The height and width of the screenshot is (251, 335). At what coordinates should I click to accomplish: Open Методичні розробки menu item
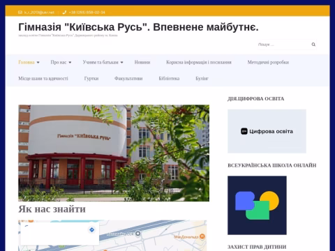[268, 62]
